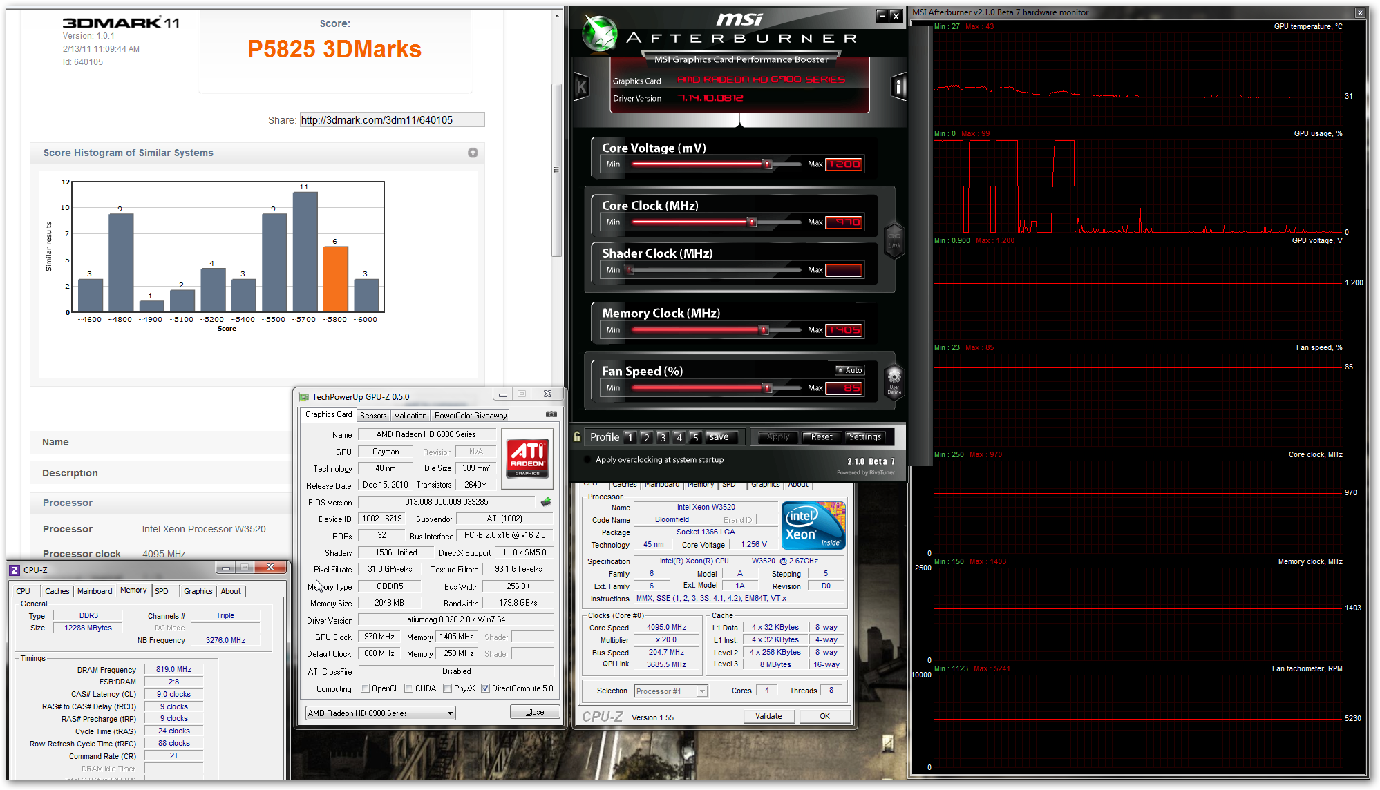Image resolution: width=1380 pixels, height=790 pixels.
Task: Select Afterburner profile slot 1
Action: tap(630, 437)
